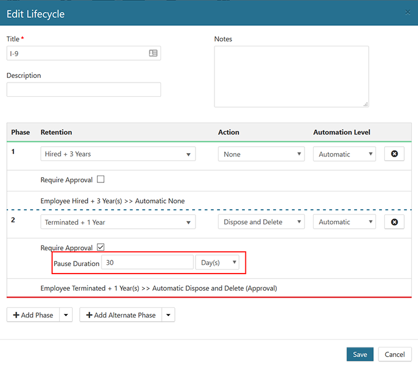Save the lifecycle changes
Image resolution: width=418 pixels, height=367 pixels.
[360, 354]
